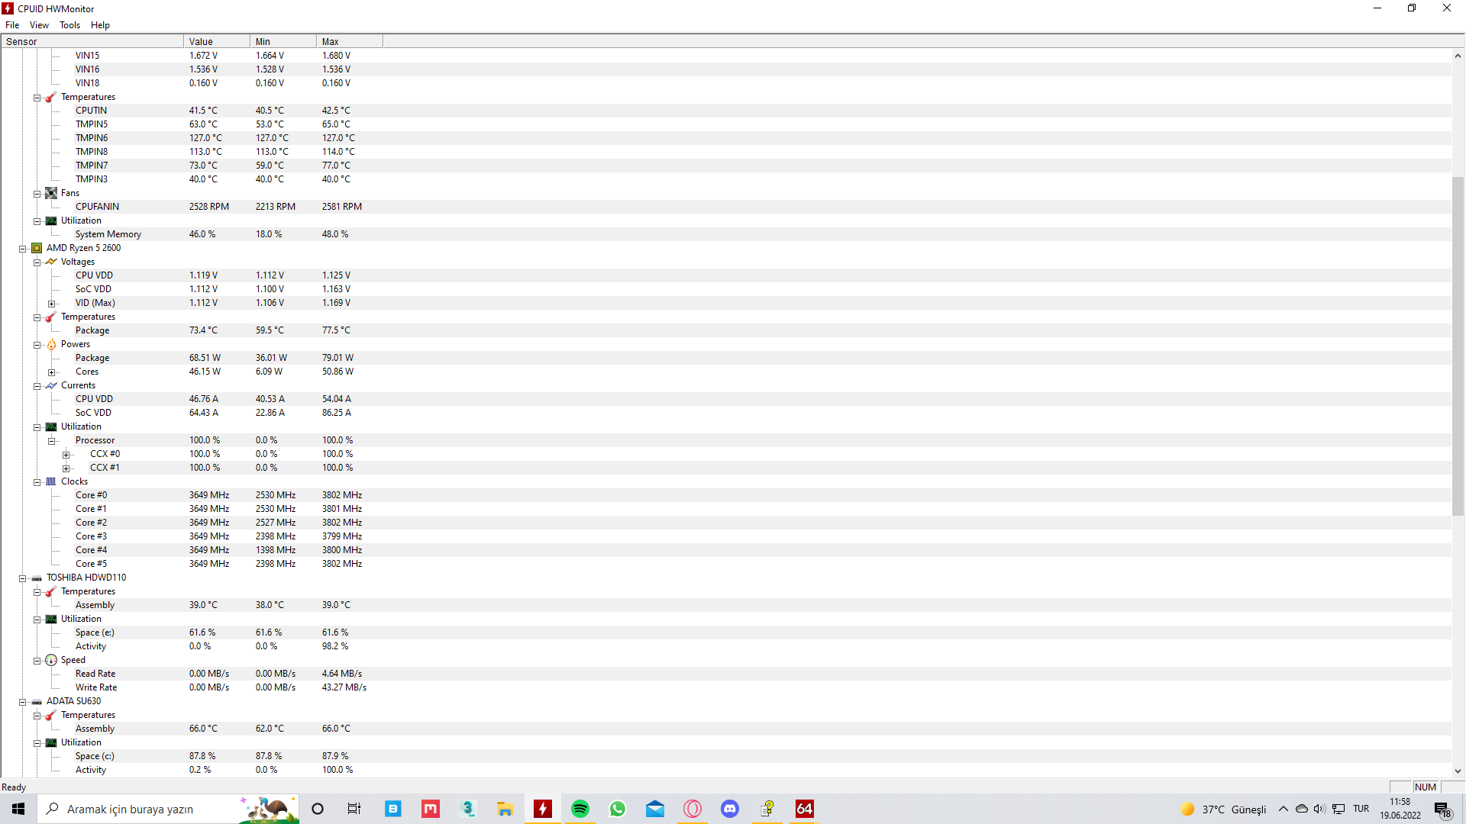Collapse the Processor utilization node
The height and width of the screenshot is (824, 1466).
[51, 441]
